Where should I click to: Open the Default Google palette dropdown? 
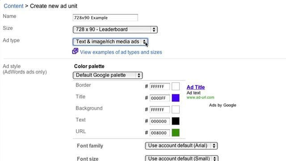(108, 75)
